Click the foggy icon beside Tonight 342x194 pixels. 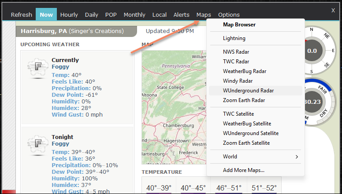click(37, 145)
